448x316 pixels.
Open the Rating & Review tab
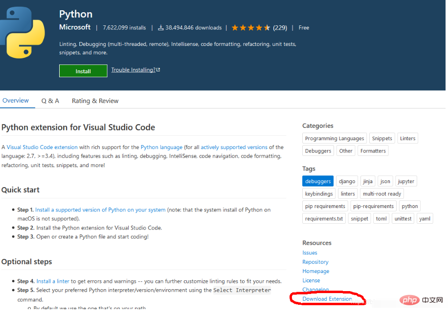click(95, 101)
